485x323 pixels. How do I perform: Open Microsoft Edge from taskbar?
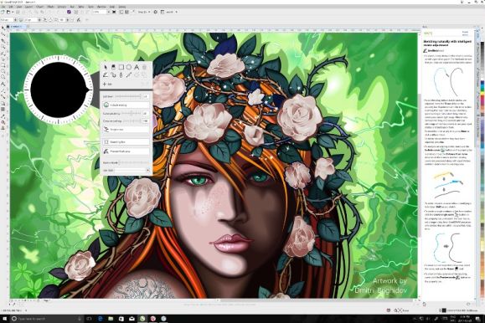click(x=101, y=319)
